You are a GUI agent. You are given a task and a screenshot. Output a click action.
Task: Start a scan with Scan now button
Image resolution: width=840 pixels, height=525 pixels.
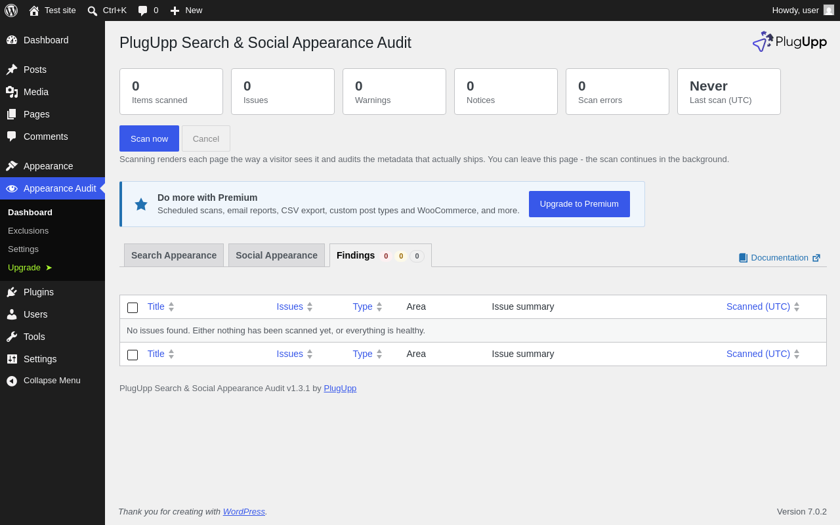[149, 138]
